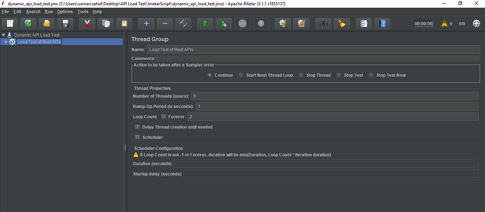Click the Thread Group heading
Viewport: 485px width, 212px height.
150,39
